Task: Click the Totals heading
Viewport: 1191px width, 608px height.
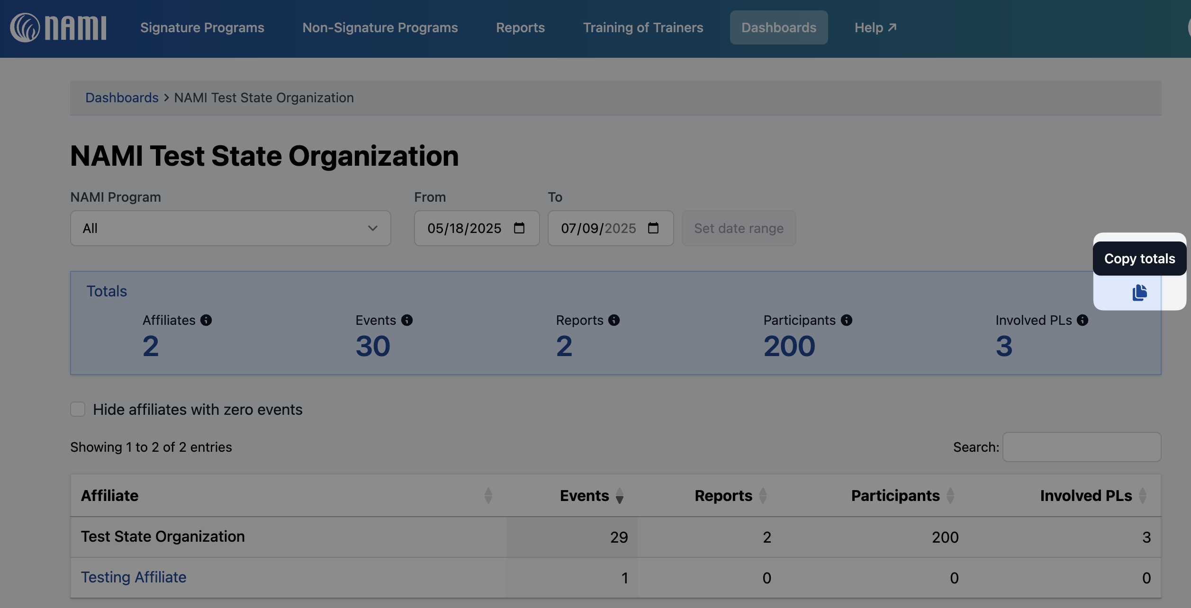Action: coord(107,291)
